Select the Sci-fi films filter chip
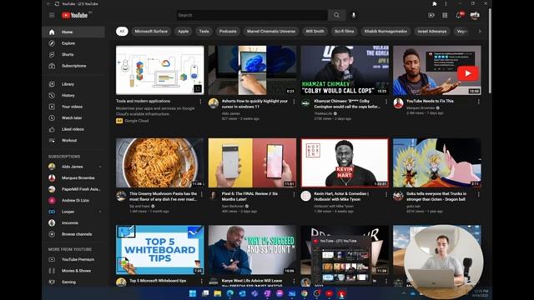The height and width of the screenshot is (300, 534). pos(344,32)
